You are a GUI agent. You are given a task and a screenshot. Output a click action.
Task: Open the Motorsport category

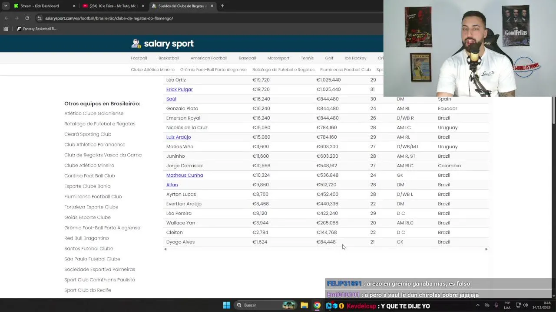point(278,58)
